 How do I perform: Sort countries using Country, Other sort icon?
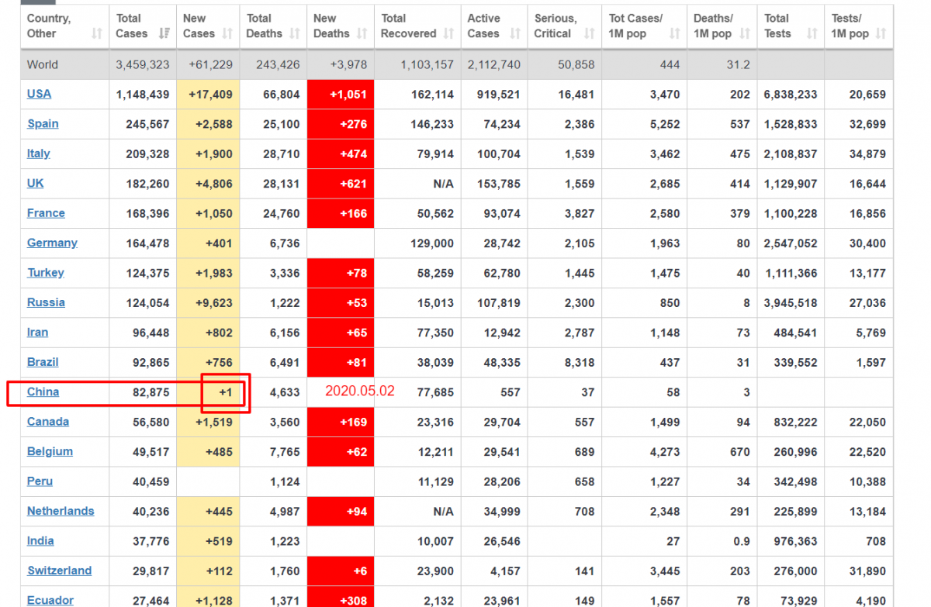coord(97,33)
